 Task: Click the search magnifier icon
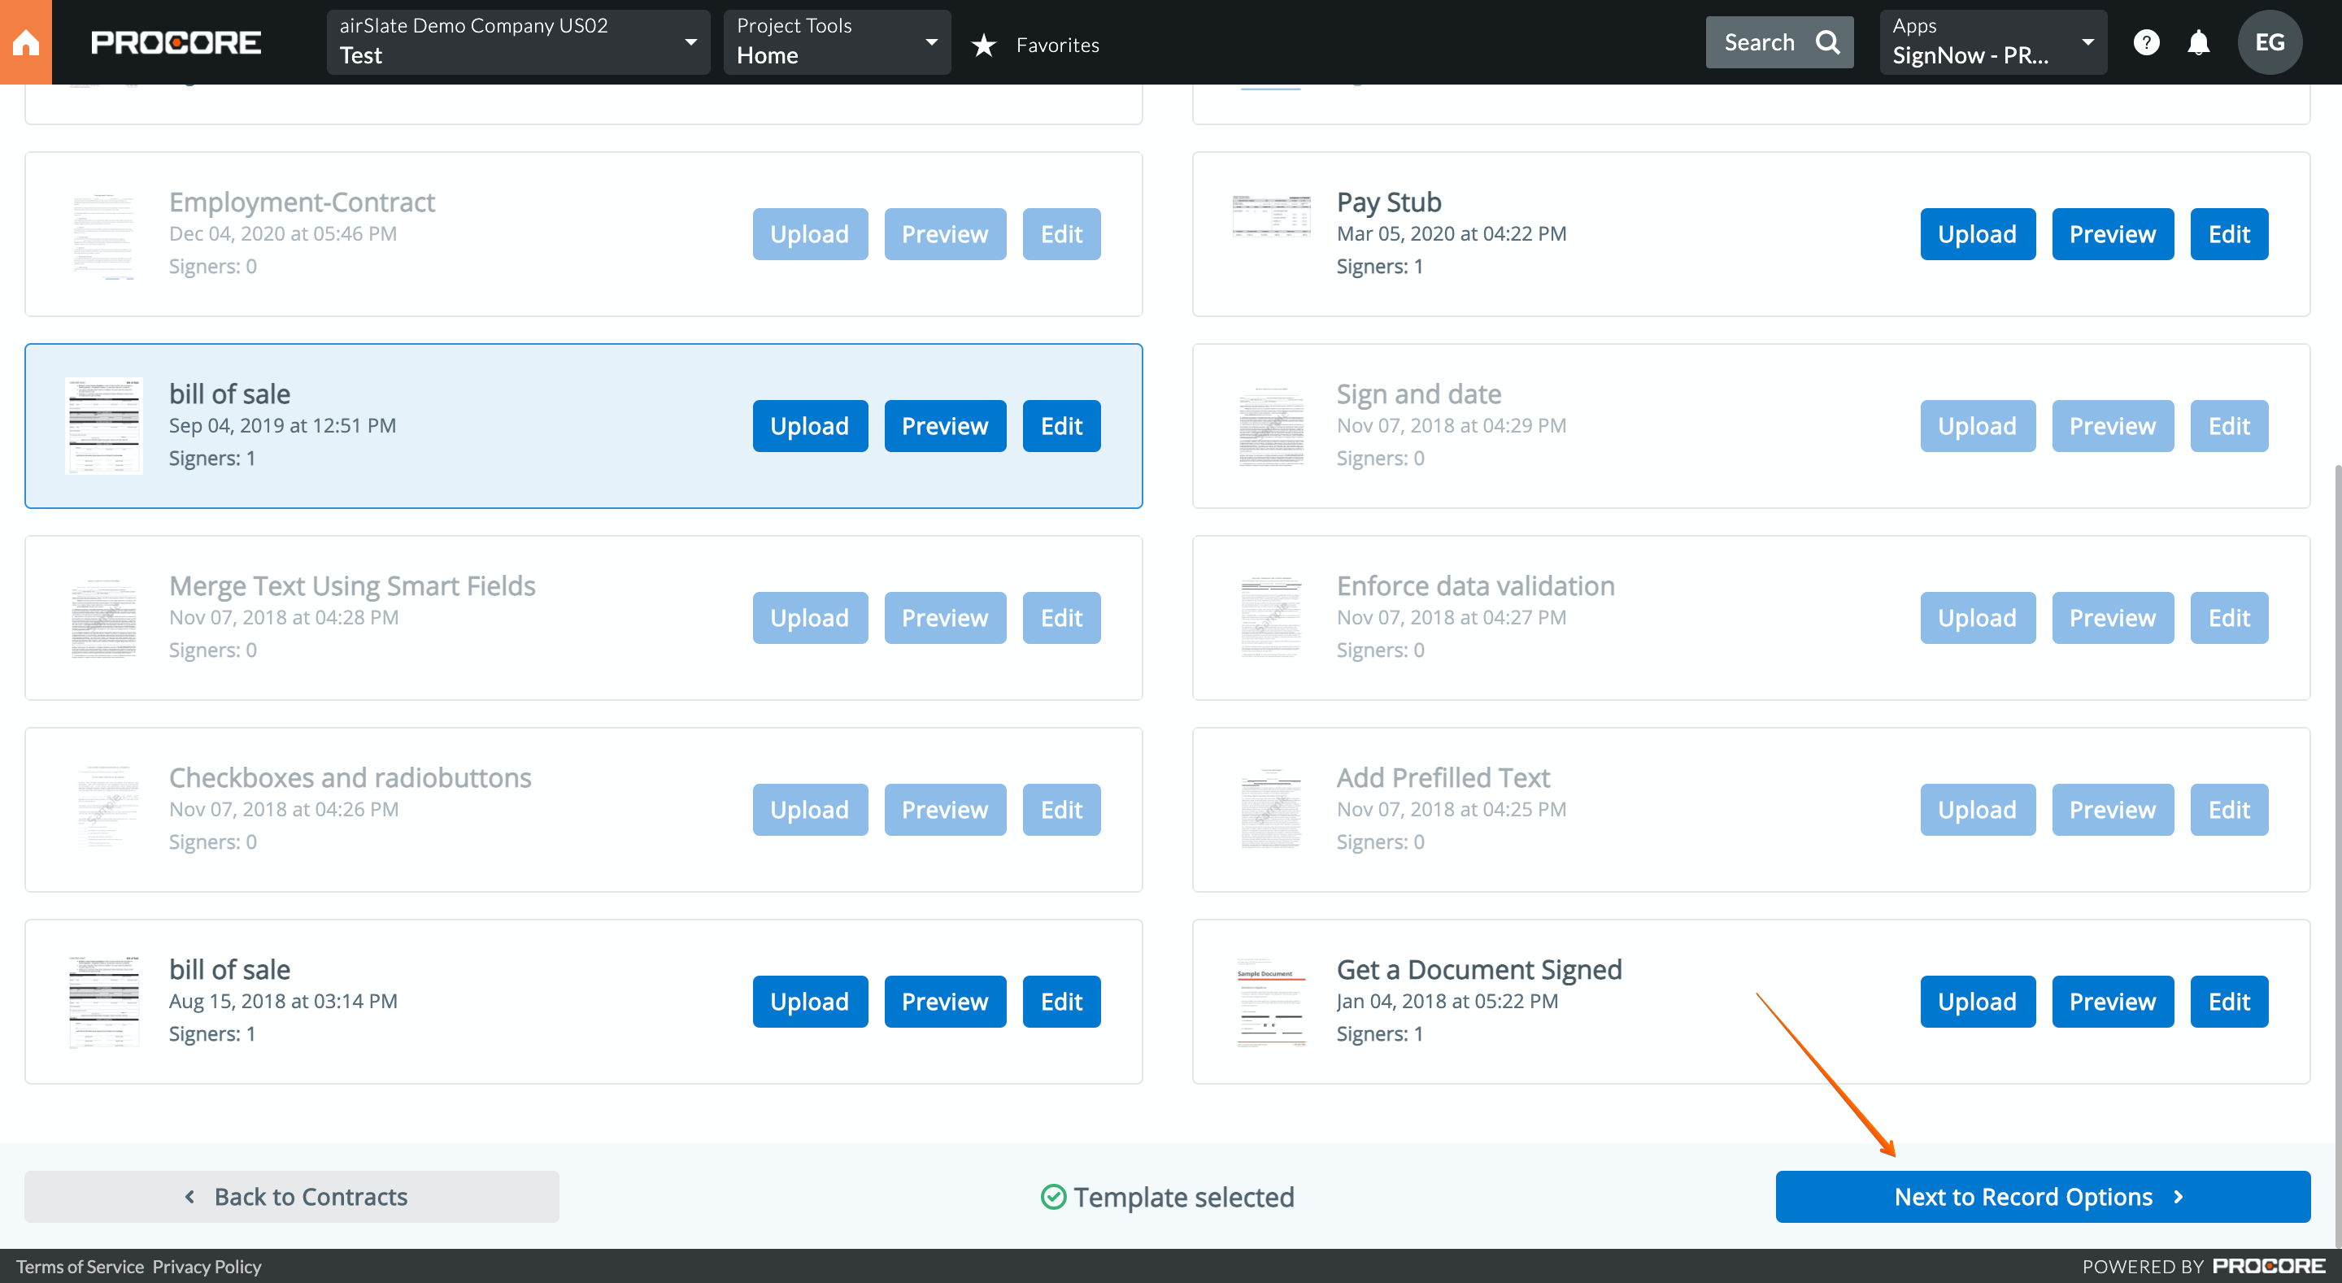[1827, 41]
